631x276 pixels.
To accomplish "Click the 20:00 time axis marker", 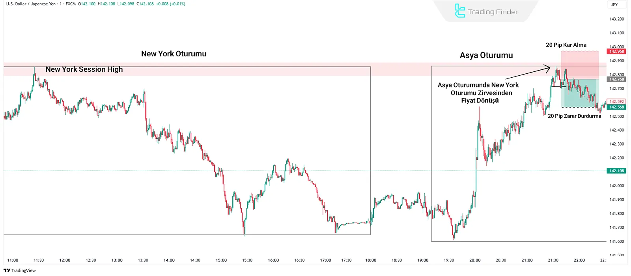I will coord(475,260).
